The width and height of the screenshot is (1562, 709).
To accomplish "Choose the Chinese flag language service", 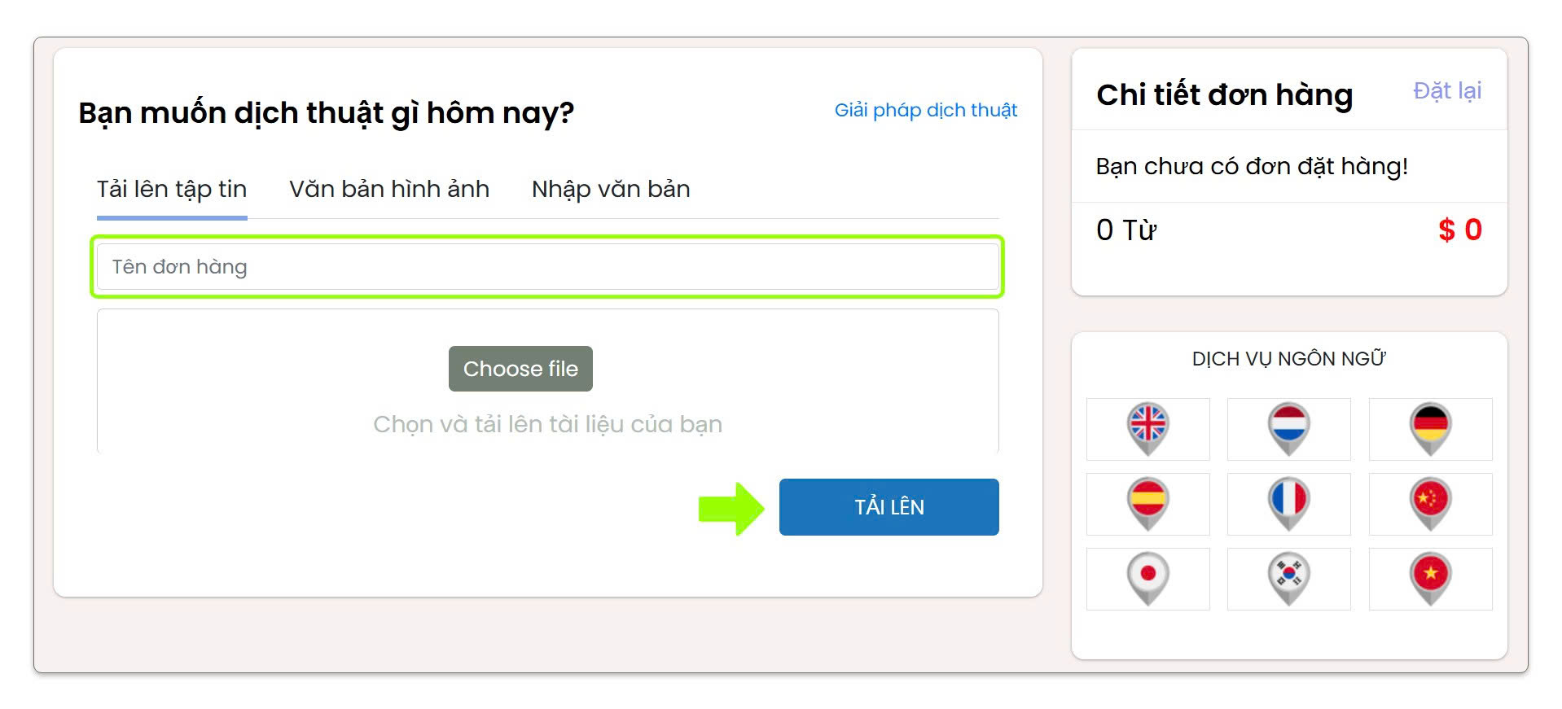I will coord(1430,503).
